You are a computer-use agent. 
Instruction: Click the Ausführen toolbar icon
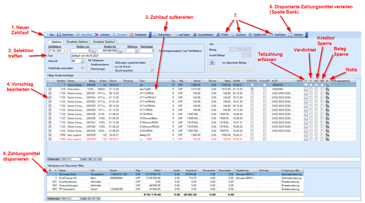click(271, 35)
